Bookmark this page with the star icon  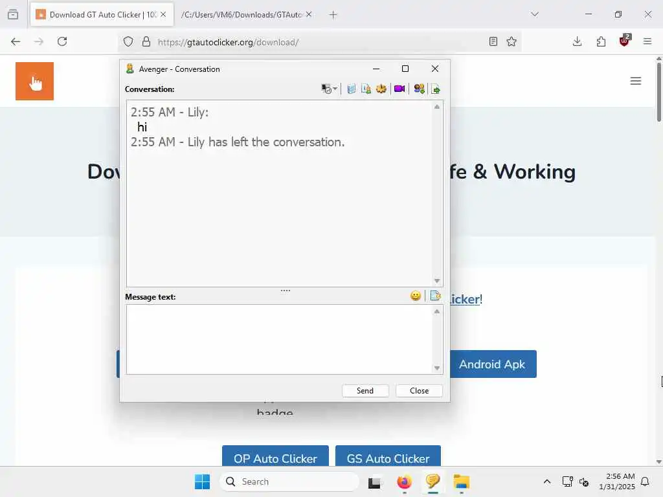pos(511,41)
